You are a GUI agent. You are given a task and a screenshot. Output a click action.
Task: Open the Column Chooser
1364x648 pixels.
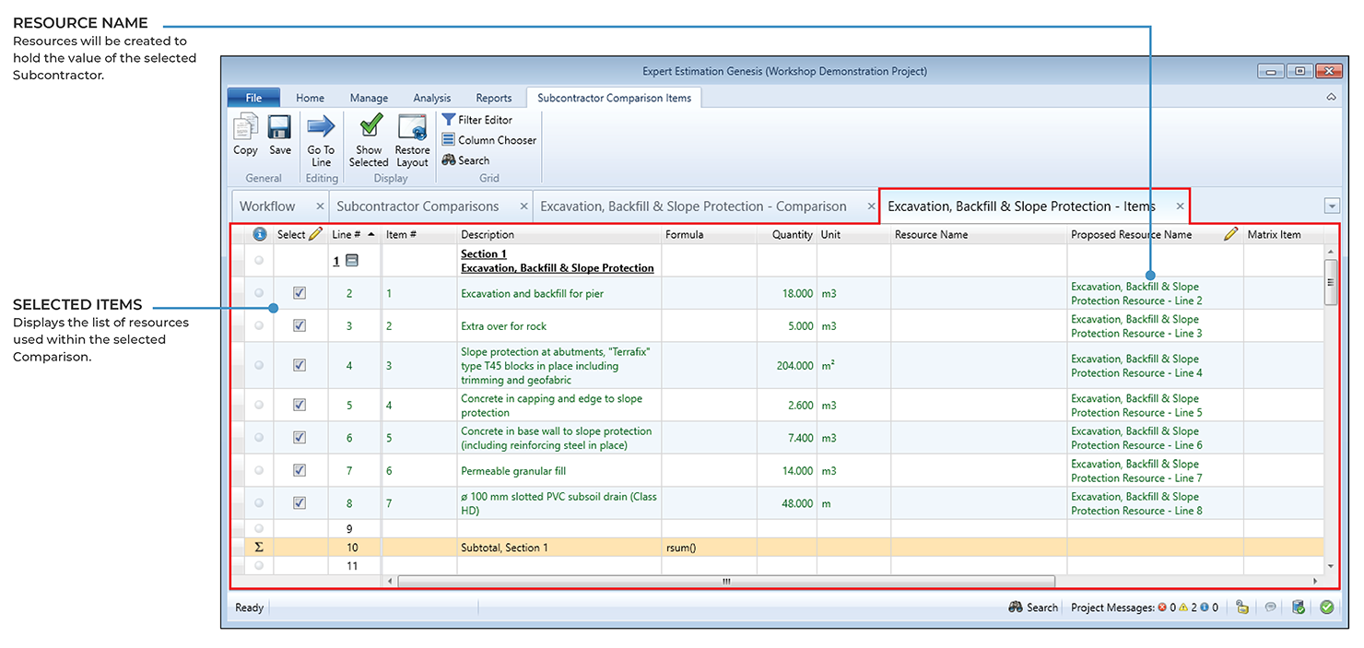(488, 140)
